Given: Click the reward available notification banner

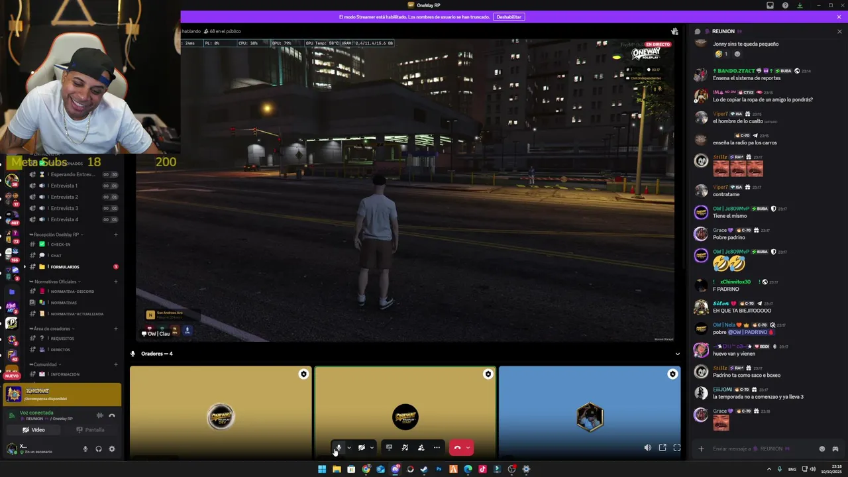Looking at the screenshot, I should coord(62,394).
